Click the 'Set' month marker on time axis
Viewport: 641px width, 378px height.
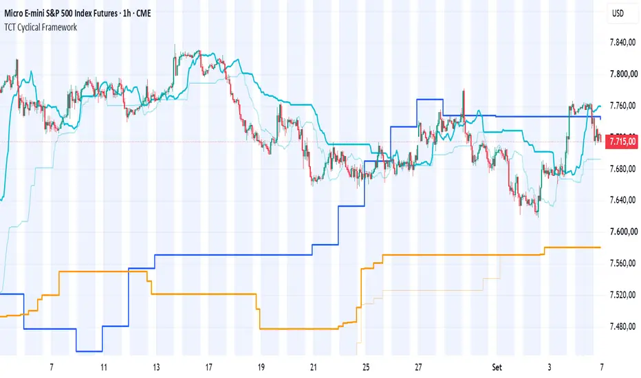pyautogui.click(x=497, y=368)
